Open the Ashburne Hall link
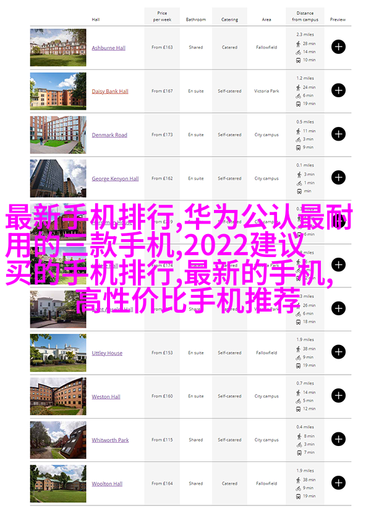371x511 pixels. pyautogui.click(x=108, y=48)
